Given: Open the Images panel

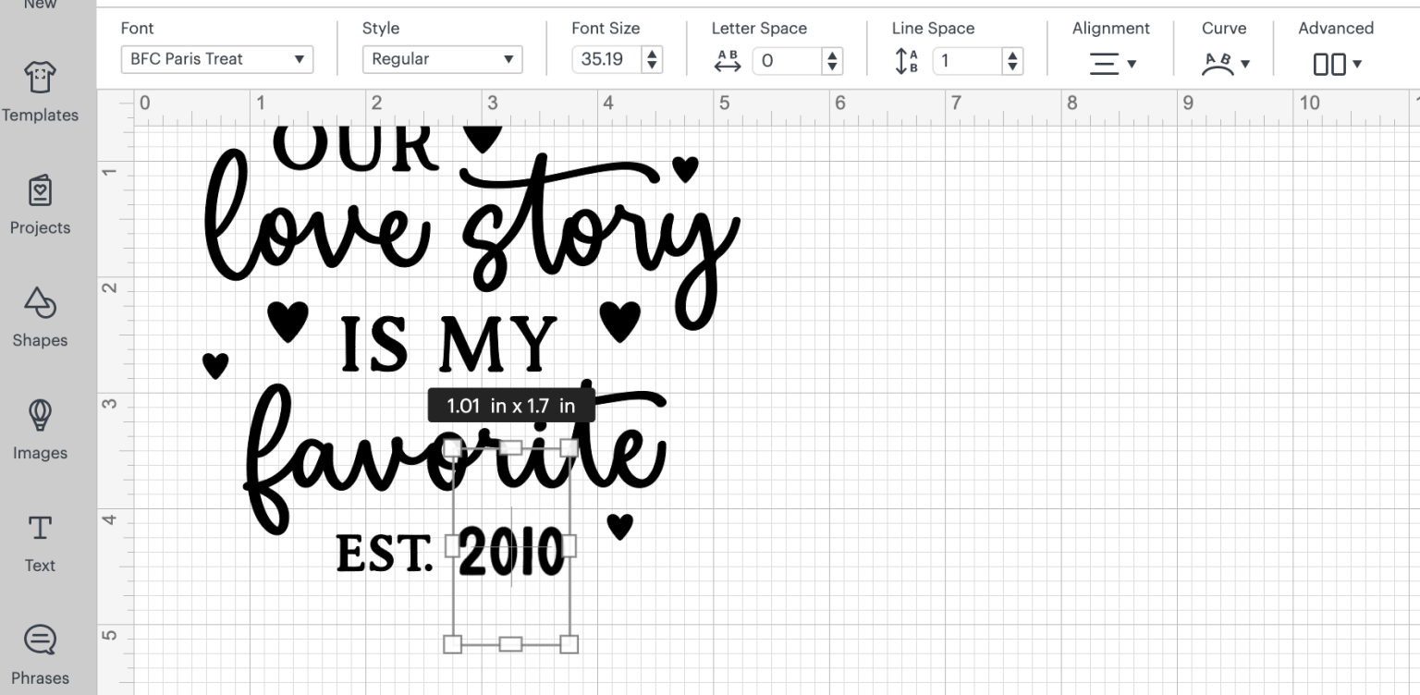Looking at the screenshot, I should click(x=40, y=431).
